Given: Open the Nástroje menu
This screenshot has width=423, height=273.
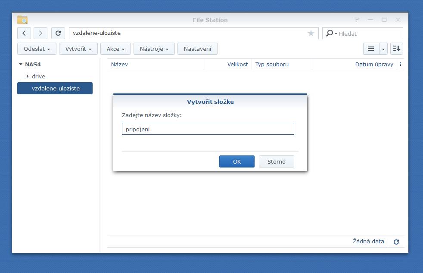Looking at the screenshot, I should tap(154, 49).
